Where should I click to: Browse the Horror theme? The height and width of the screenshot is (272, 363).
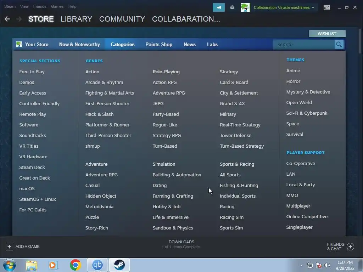point(293,81)
